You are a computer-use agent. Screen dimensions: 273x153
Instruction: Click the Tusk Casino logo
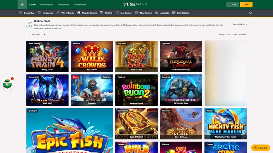coord(135,4)
